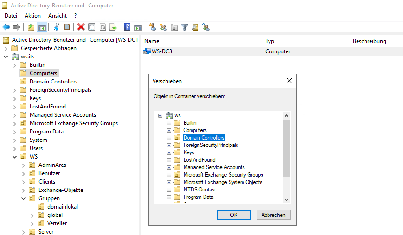Image resolution: width=403 pixels, height=235 pixels.
Task: Click the dialog tree scrollbar thumb
Action: coord(286,148)
